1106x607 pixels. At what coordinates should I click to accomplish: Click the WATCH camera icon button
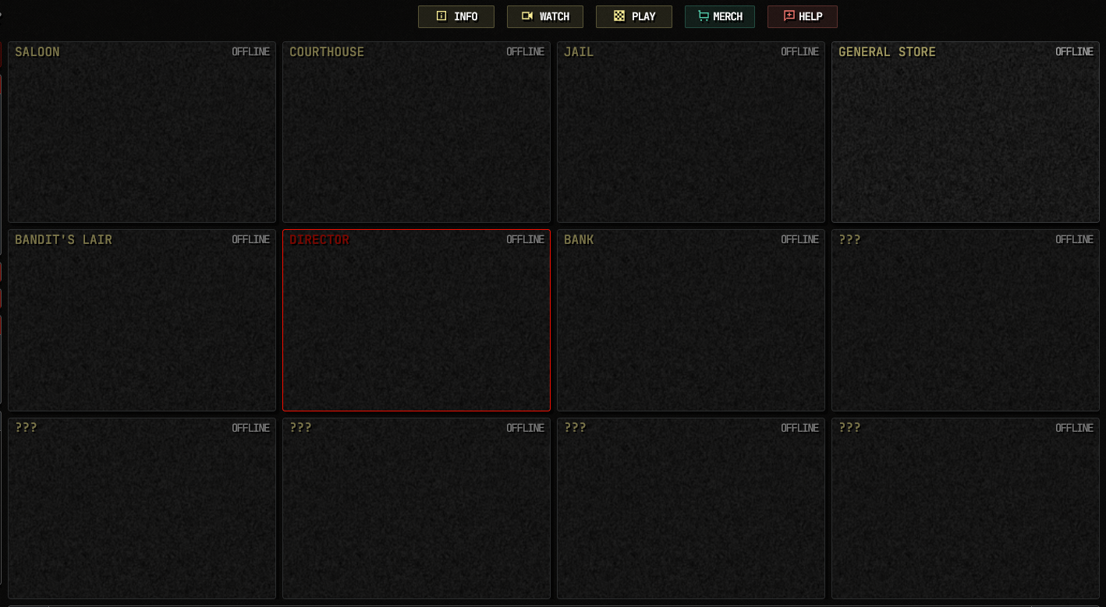click(545, 16)
